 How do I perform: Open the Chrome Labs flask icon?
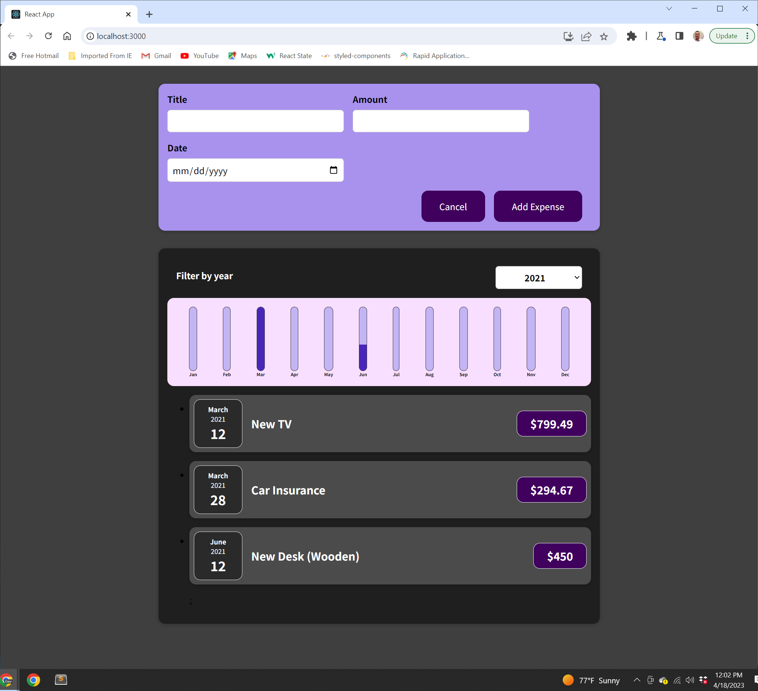click(x=661, y=36)
